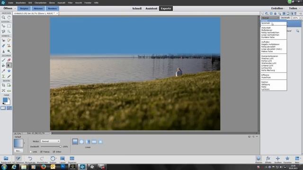Select the Smart Brush tool
The height and width of the screenshot is (170, 303).
[3, 46]
